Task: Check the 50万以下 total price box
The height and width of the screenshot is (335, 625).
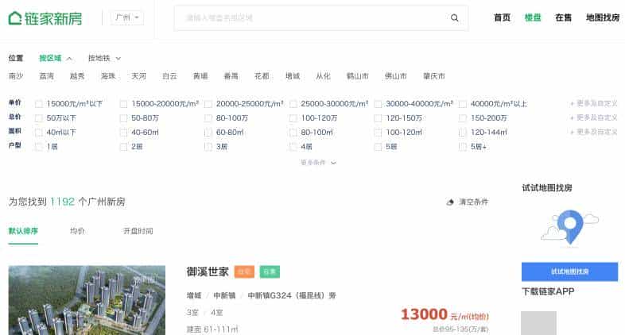Action: [39, 118]
